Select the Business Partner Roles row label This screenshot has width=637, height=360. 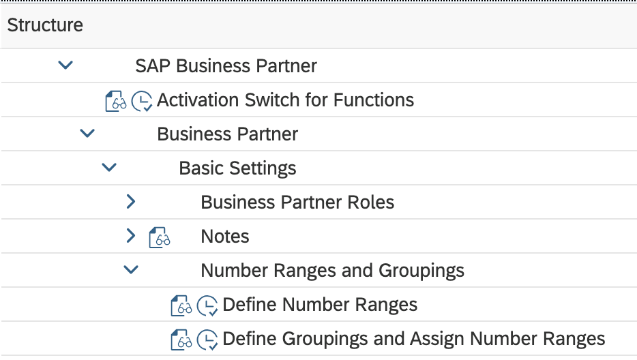click(297, 202)
